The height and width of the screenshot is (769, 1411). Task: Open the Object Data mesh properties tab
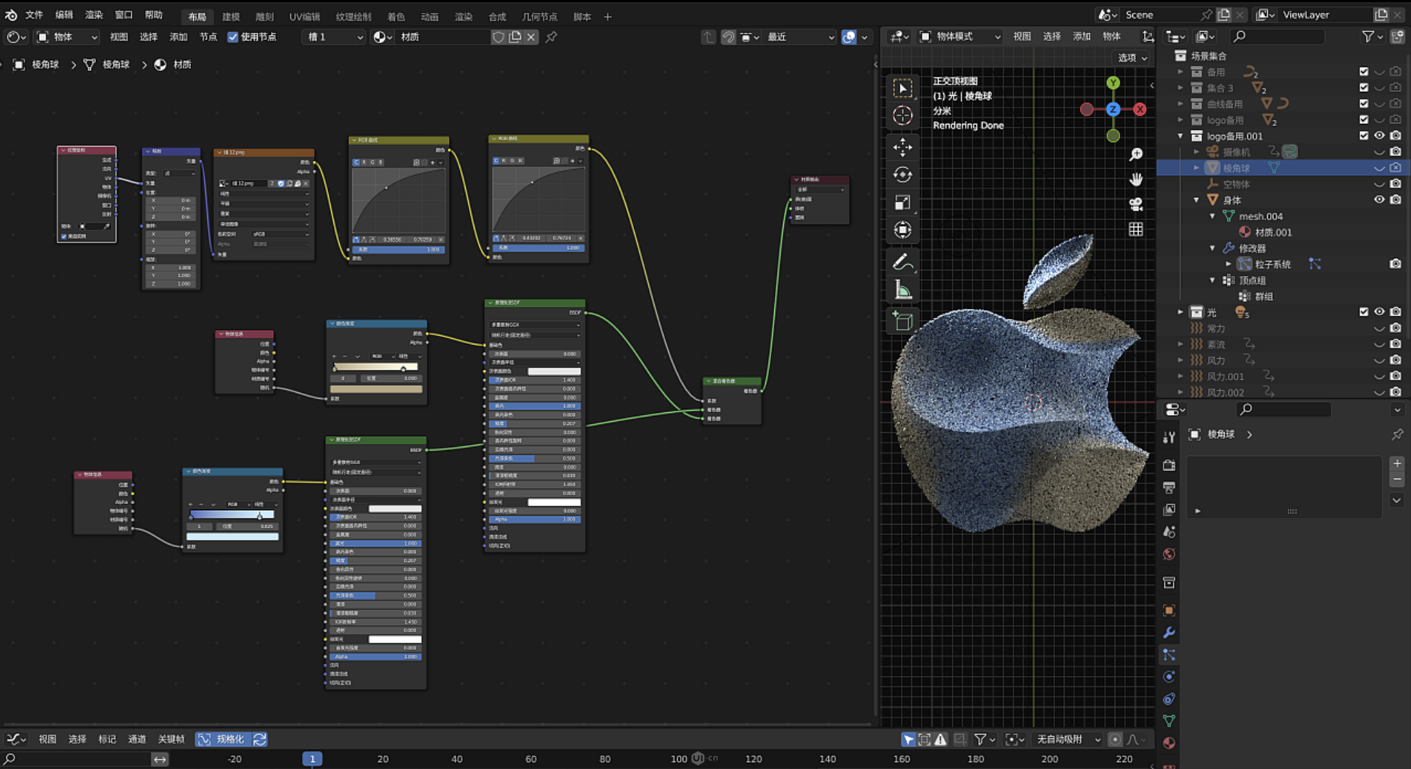point(1169,720)
